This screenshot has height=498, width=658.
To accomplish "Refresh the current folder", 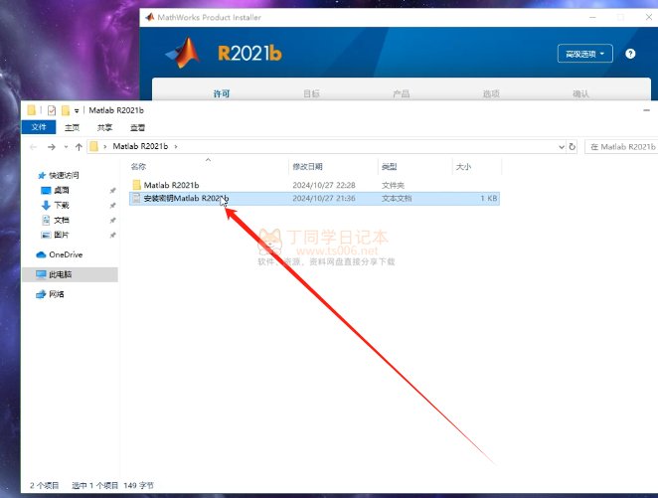I will [572, 147].
